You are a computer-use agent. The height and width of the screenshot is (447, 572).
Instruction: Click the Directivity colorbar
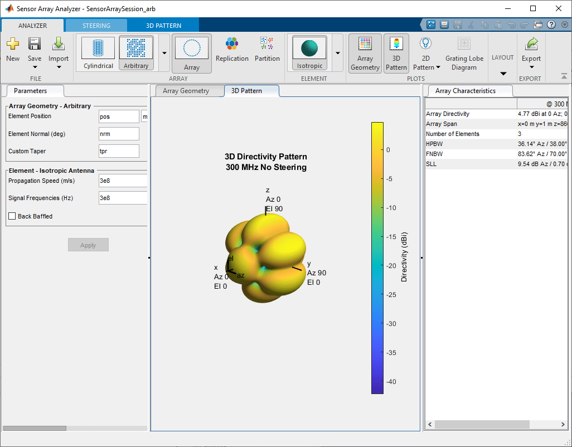[377, 257]
